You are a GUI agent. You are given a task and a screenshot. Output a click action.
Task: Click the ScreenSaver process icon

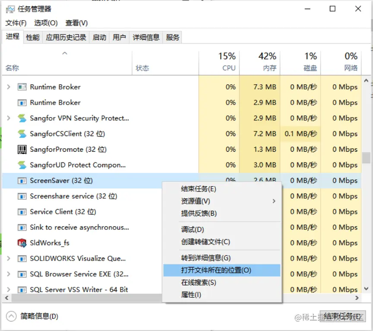[x=22, y=181]
